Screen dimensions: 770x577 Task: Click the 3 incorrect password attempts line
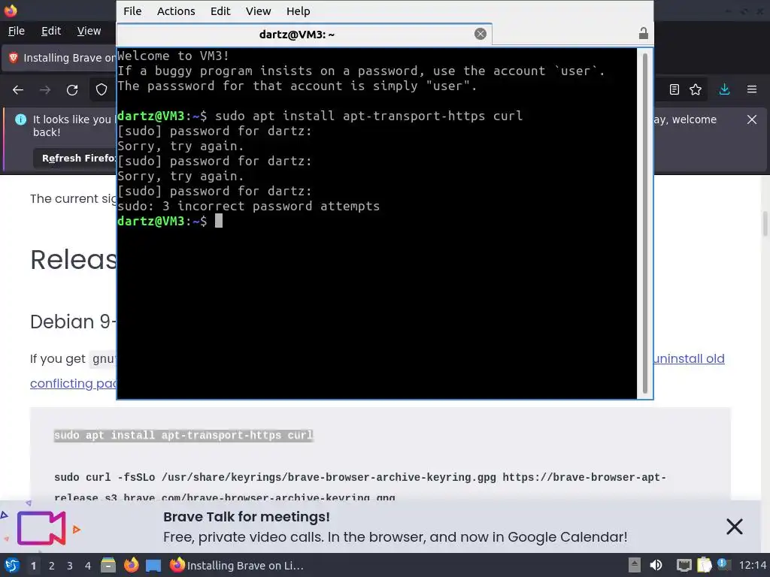[x=248, y=206]
